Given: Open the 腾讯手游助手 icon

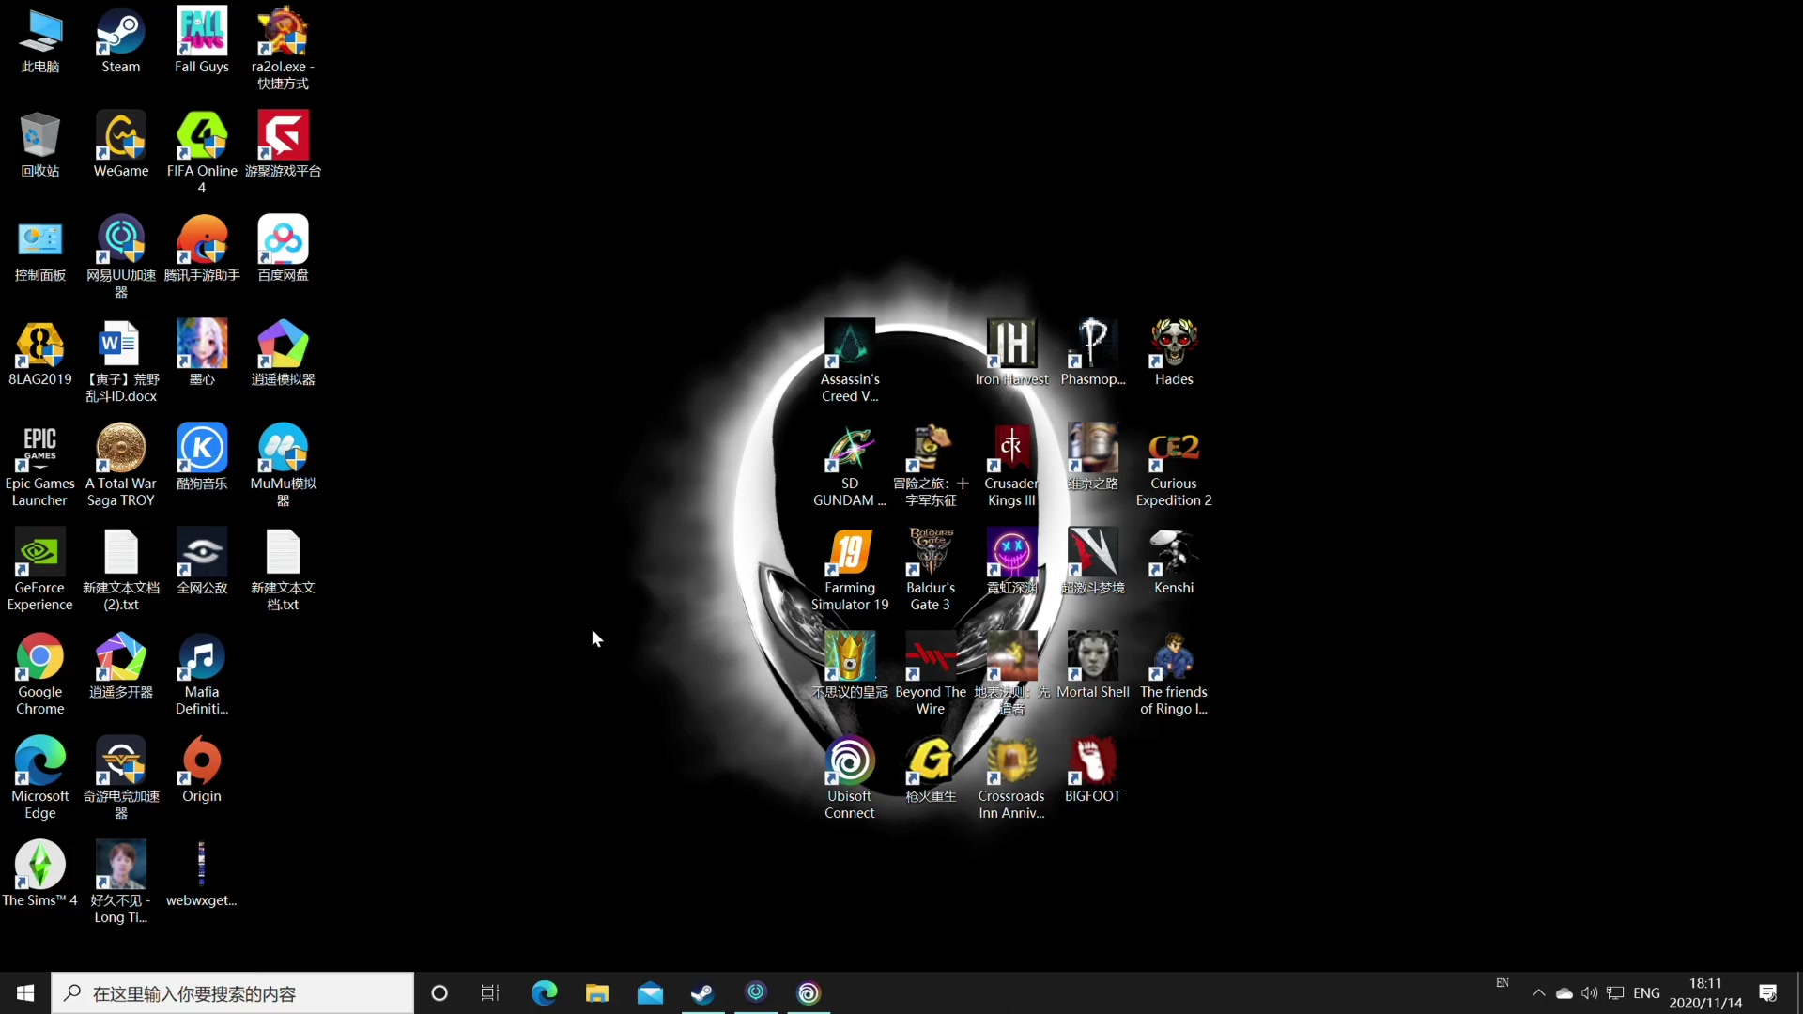Looking at the screenshot, I should [x=202, y=249].
